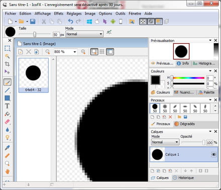The image size is (221, 190).
Task: Open Prévisualisation panel options arrow
Action: point(210,40)
